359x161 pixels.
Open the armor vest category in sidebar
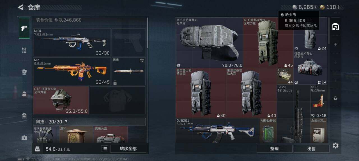tap(24, 50)
